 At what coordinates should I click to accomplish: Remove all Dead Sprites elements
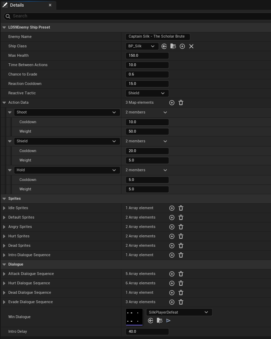pos(181,246)
